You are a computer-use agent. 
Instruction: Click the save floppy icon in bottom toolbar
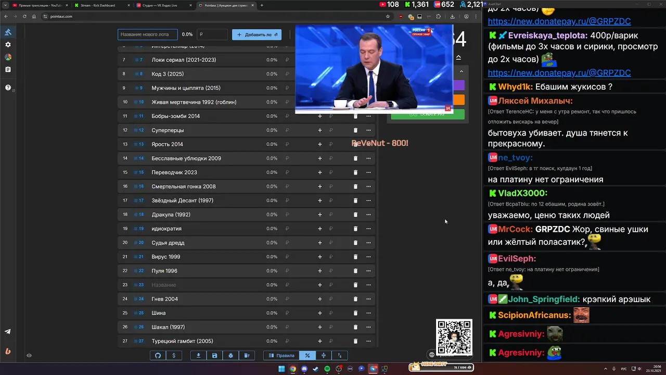[214, 356]
